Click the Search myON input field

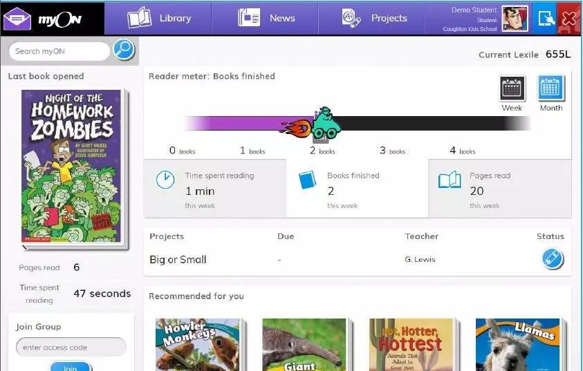59,51
